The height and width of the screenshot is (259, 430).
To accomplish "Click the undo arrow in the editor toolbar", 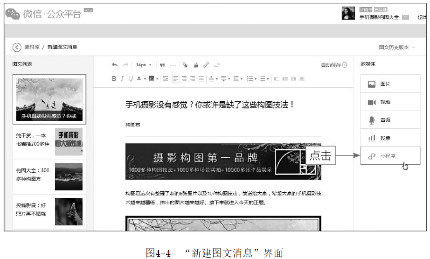I will click(x=115, y=65).
